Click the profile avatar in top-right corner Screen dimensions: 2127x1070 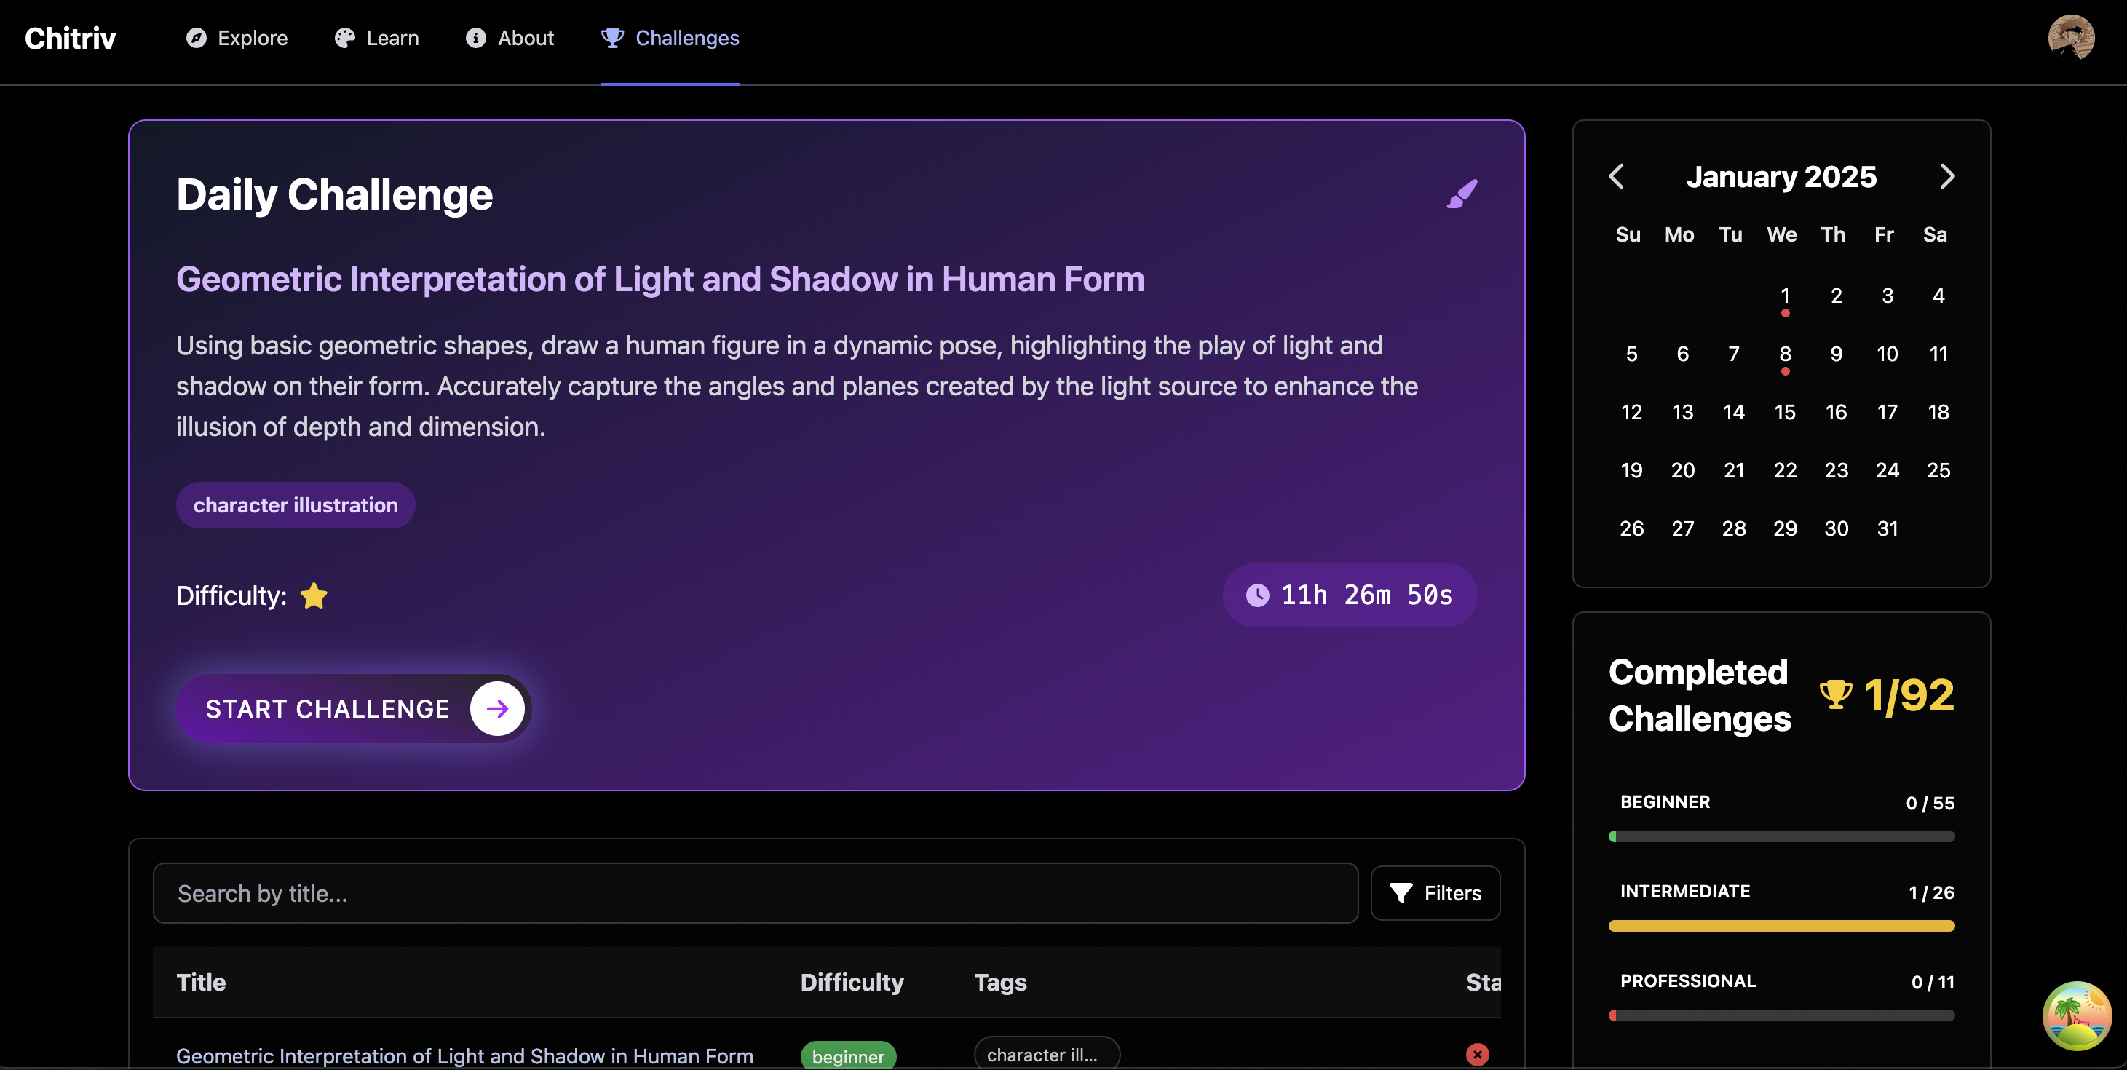click(x=2070, y=38)
